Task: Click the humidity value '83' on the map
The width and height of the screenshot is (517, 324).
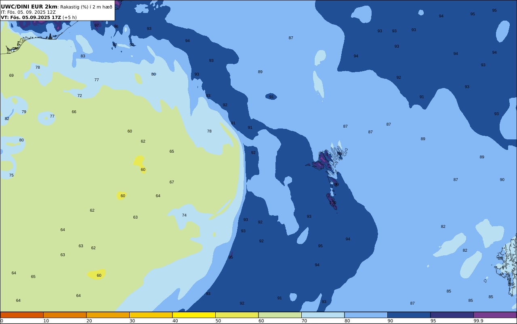Action: tap(83, 56)
